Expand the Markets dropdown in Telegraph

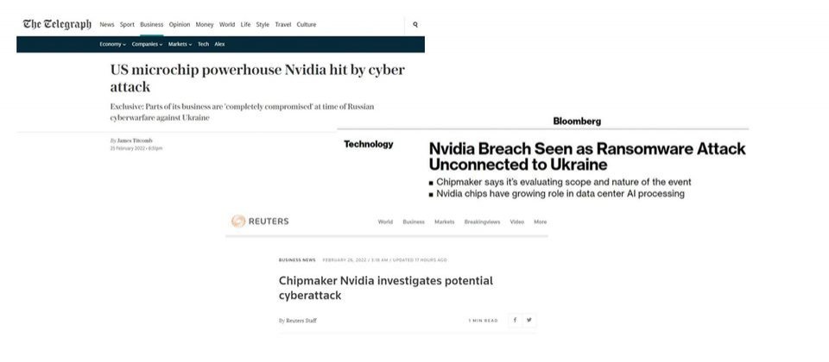pos(180,44)
